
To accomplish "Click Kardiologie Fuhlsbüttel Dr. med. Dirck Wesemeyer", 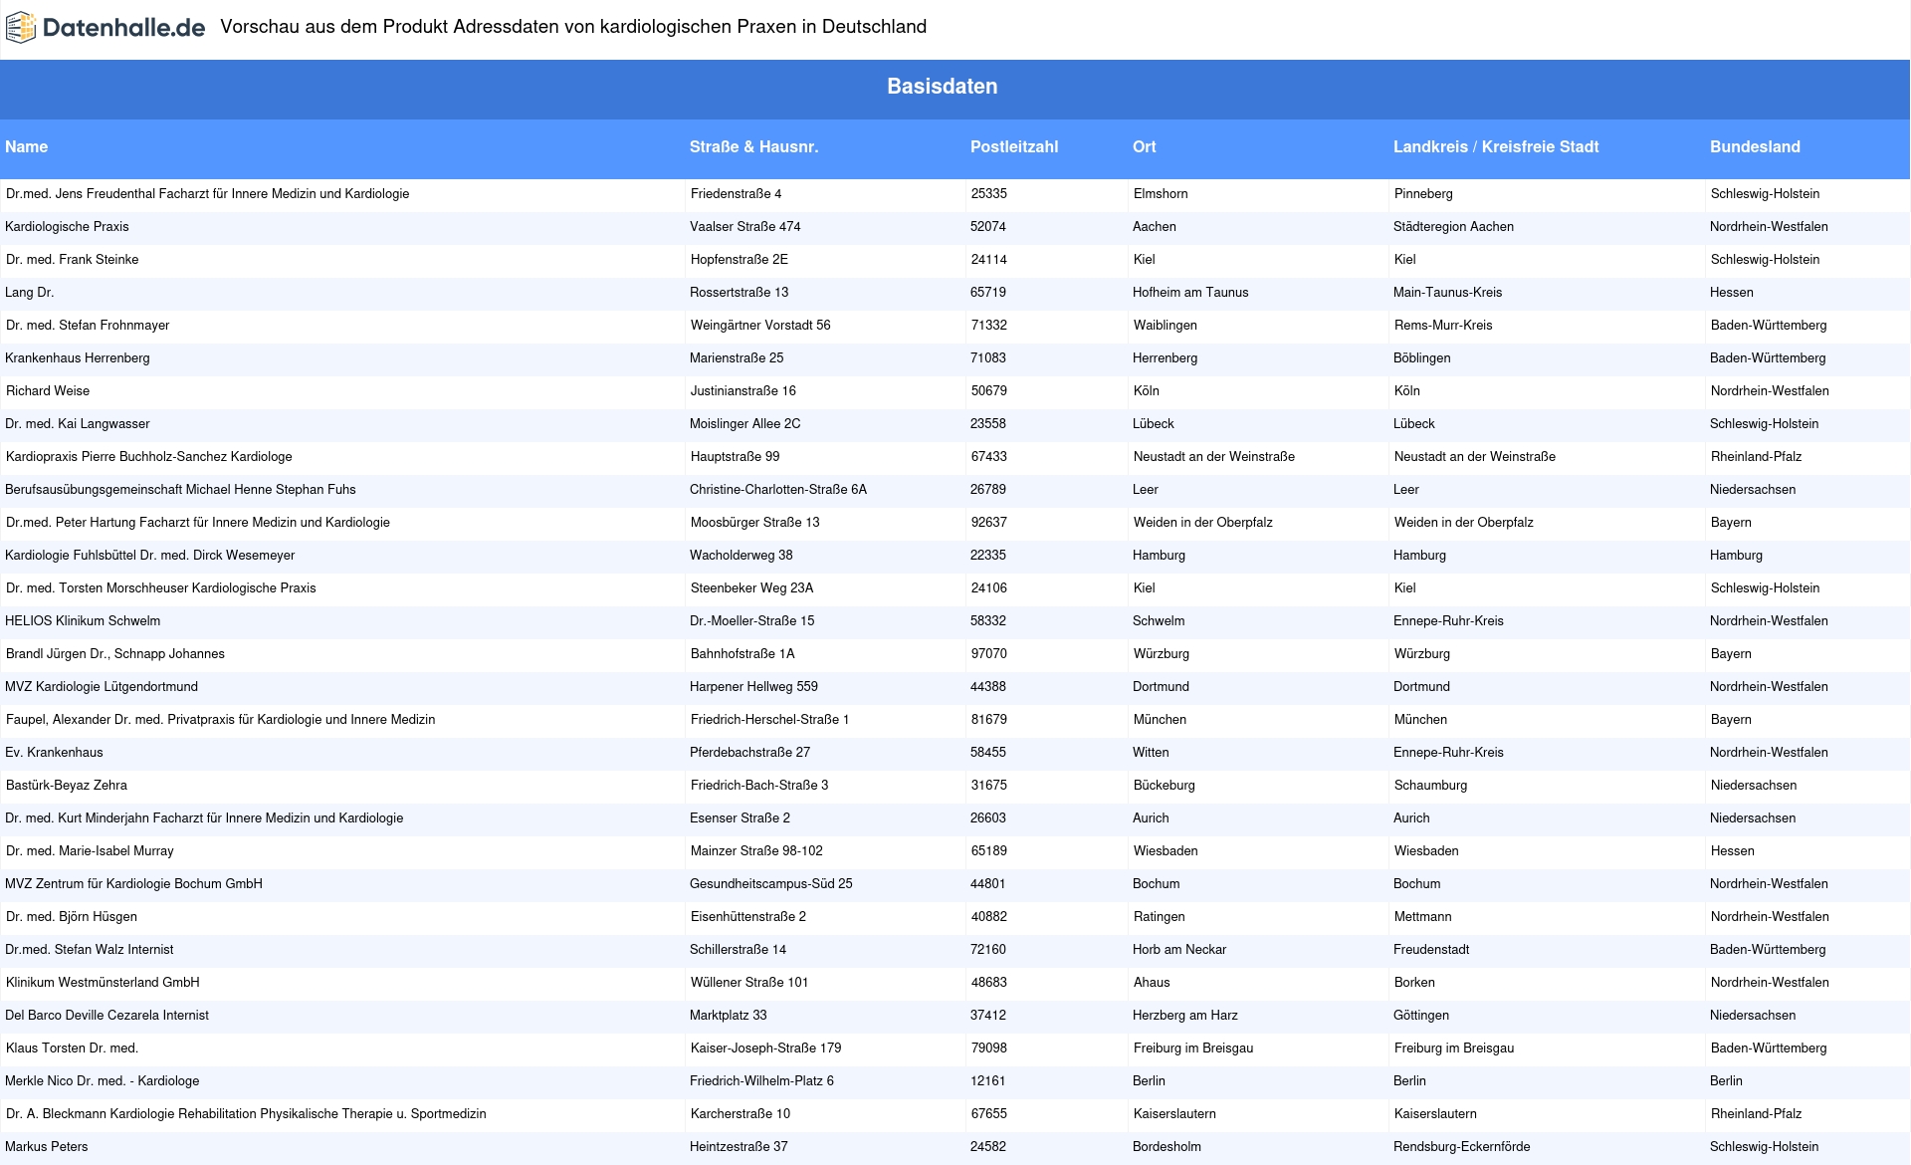I will click(x=149, y=556).
